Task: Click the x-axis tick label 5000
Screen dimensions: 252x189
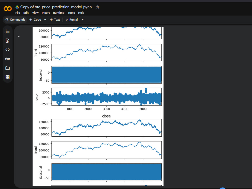Action: point(143,109)
